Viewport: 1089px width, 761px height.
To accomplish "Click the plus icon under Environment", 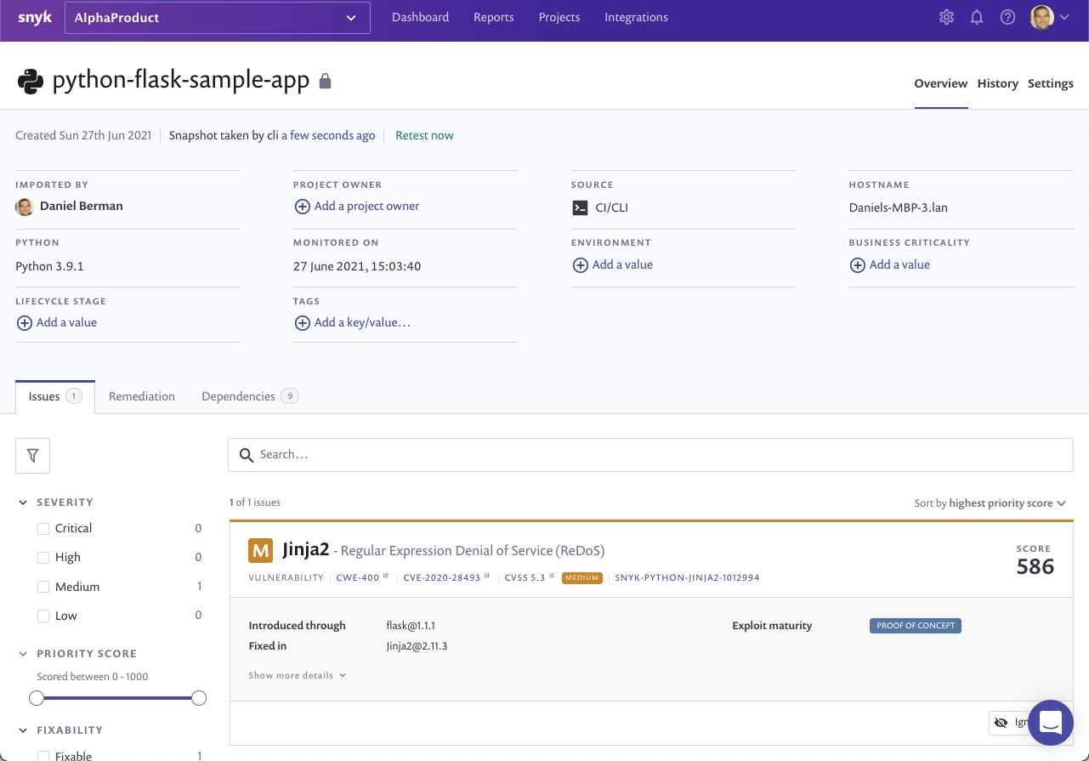I will pos(580,265).
